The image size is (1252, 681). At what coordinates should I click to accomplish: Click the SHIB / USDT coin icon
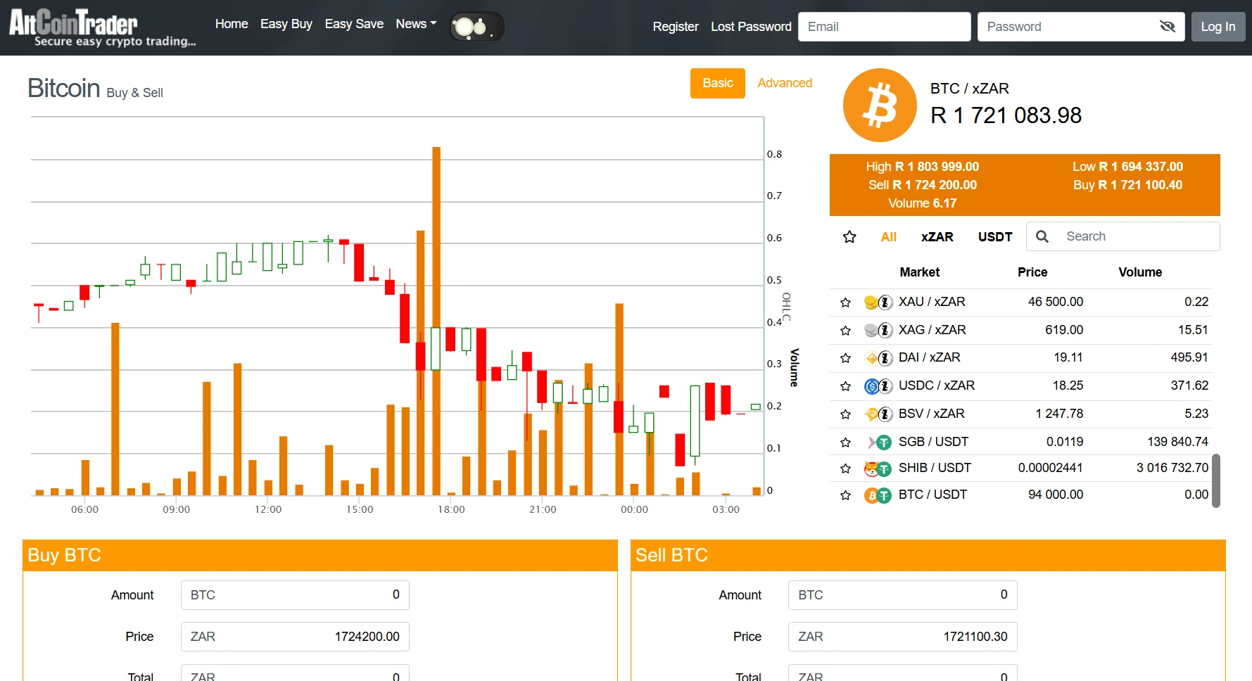point(878,469)
